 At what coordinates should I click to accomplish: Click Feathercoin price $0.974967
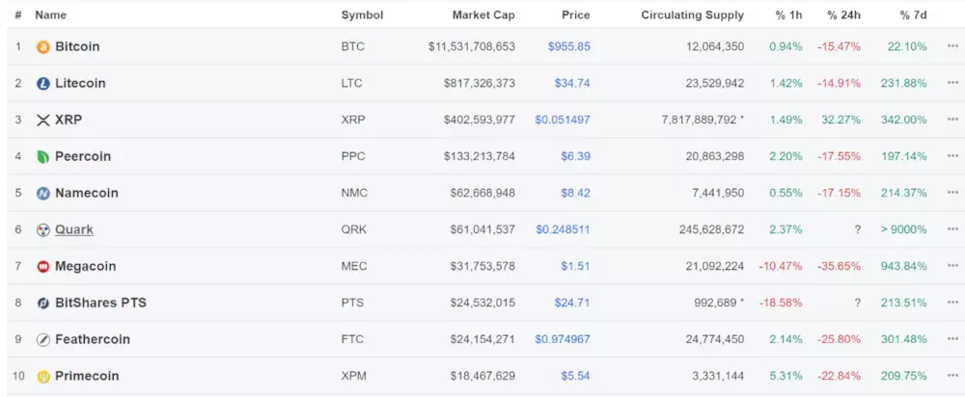[563, 339]
